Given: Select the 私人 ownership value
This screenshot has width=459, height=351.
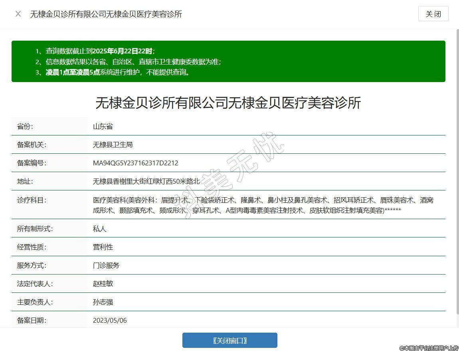Looking at the screenshot, I should [99, 229].
